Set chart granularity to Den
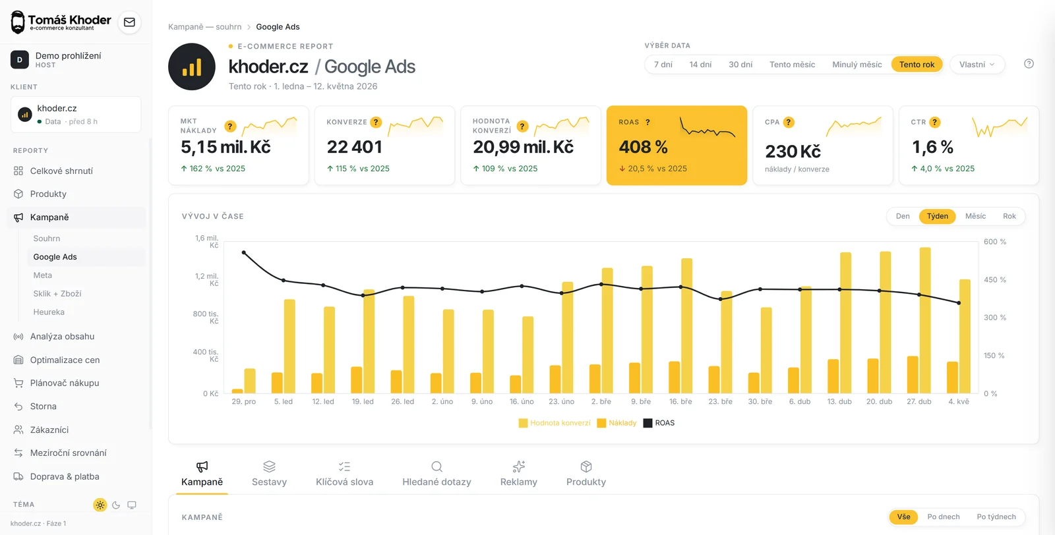The height and width of the screenshot is (535, 1055). [x=903, y=216]
